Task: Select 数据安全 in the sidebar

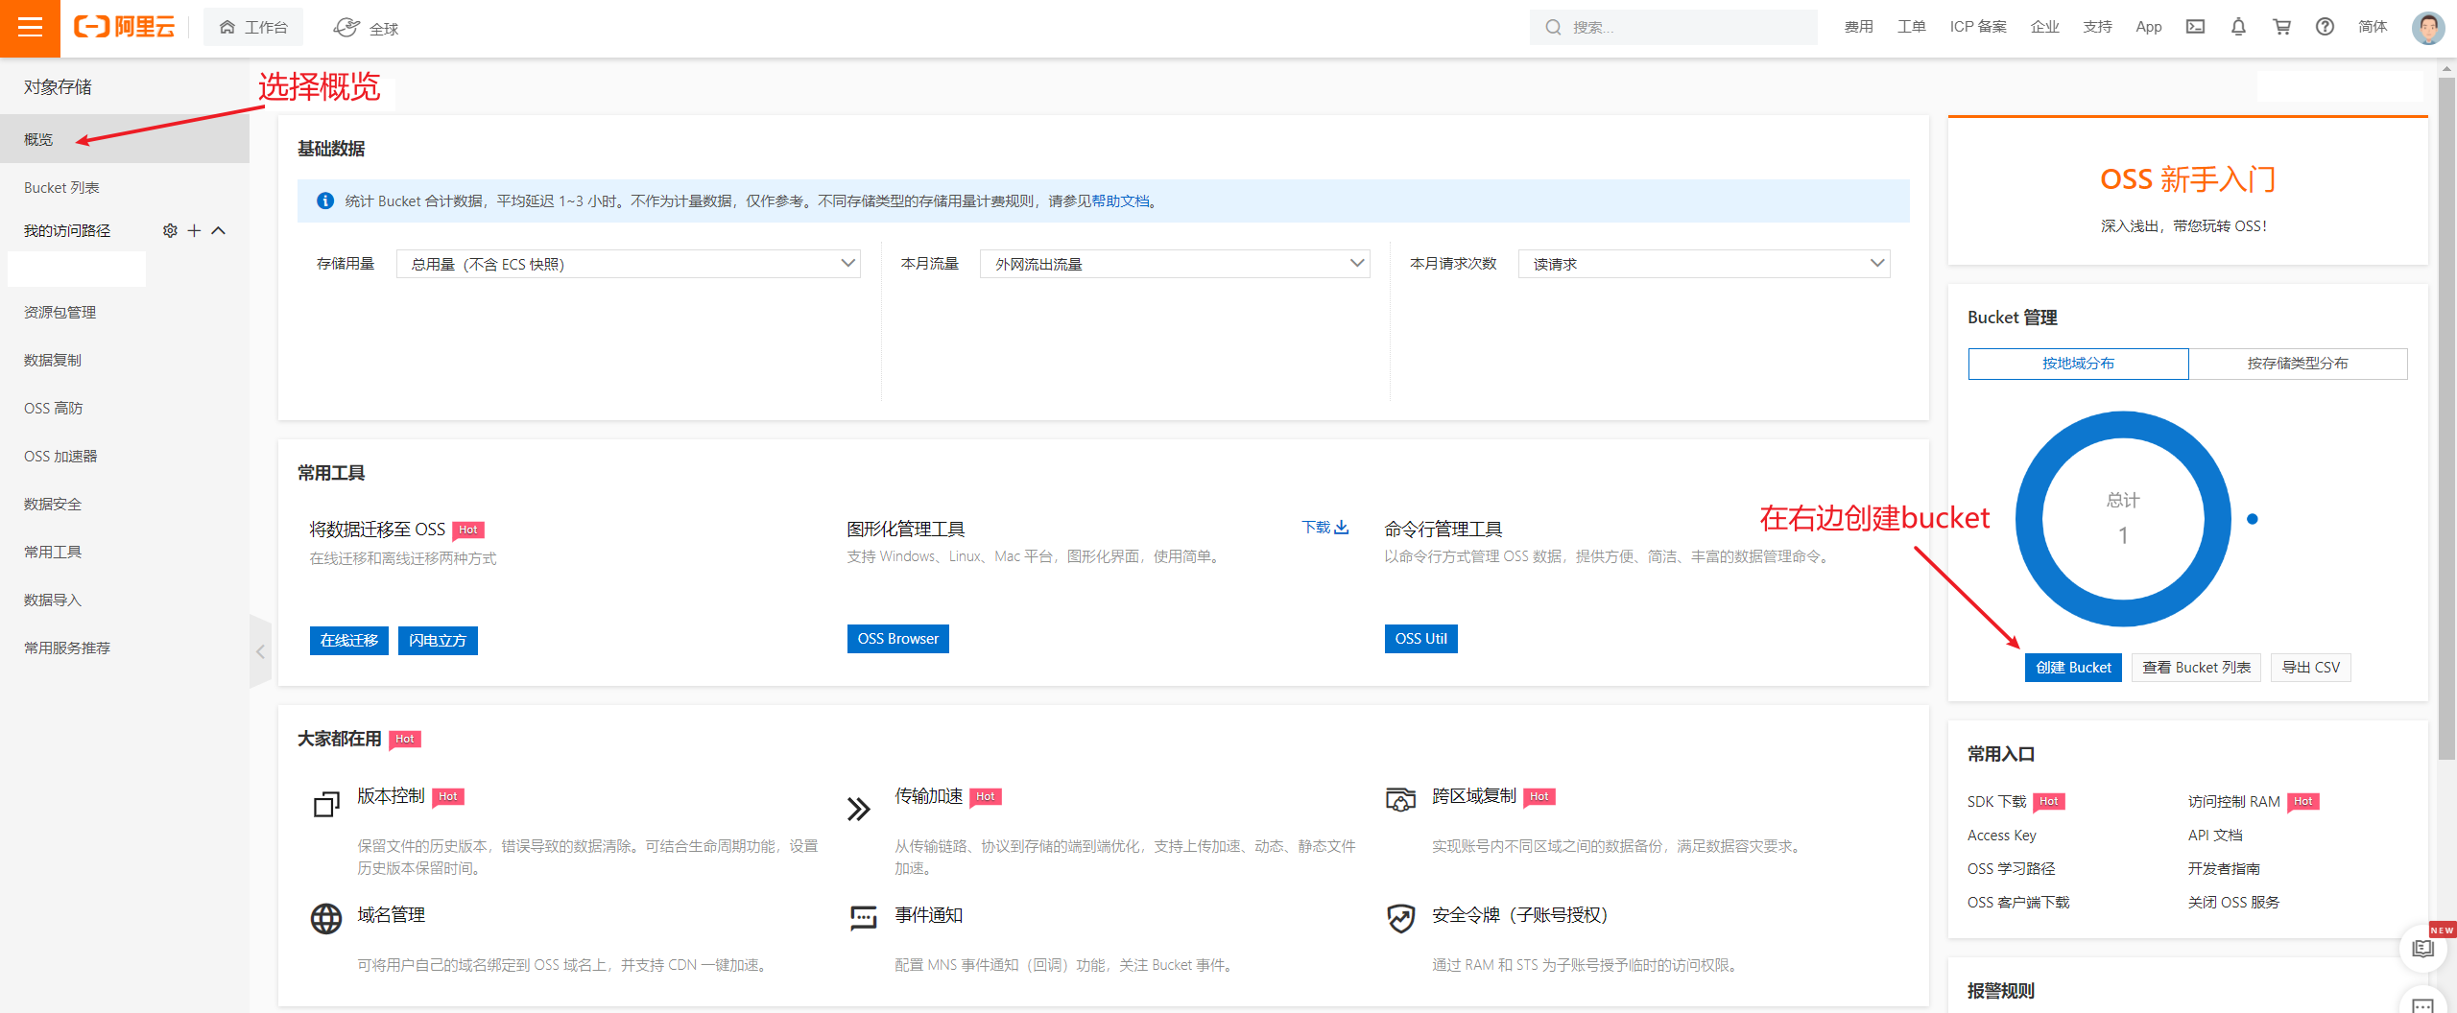Action: [x=53, y=505]
